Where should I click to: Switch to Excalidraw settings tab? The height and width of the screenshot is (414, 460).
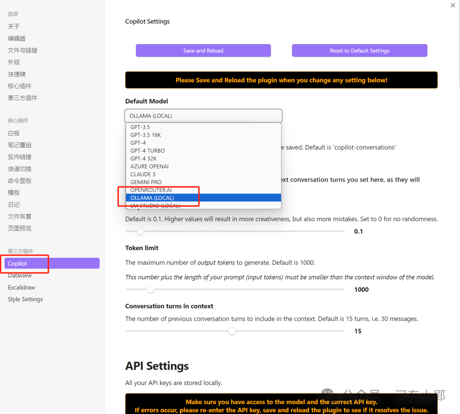[x=21, y=288]
